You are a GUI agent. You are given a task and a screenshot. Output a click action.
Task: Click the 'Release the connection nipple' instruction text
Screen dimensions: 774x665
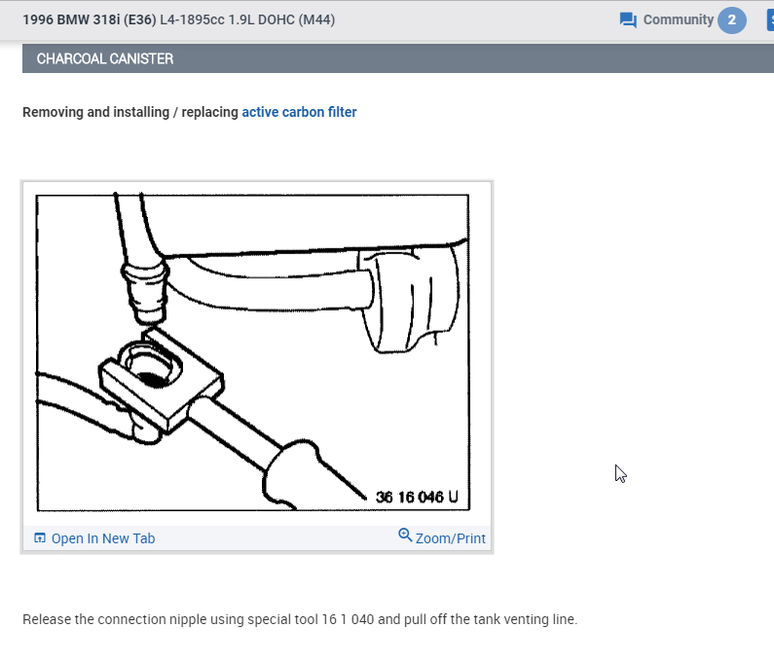pos(300,619)
